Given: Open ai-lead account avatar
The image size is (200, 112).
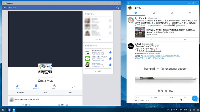Looking at the screenshot, I should 131,46.
